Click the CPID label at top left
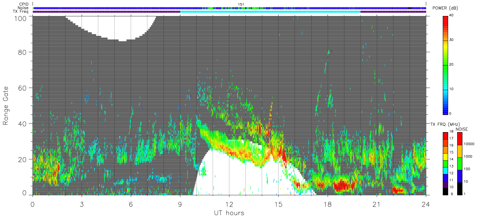479x221 pixels. 23,4
